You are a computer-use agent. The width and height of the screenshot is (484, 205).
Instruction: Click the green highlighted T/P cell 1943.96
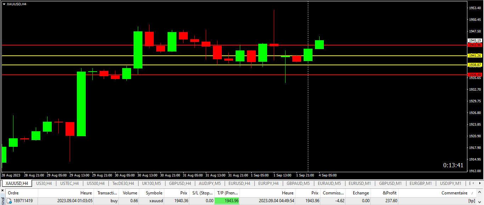point(227,201)
